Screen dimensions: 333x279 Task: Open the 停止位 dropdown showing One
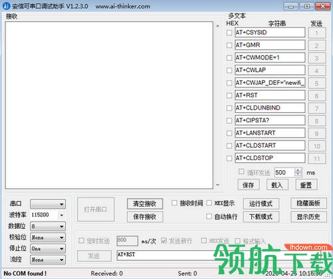pyautogui.click(x=48, y=249)
